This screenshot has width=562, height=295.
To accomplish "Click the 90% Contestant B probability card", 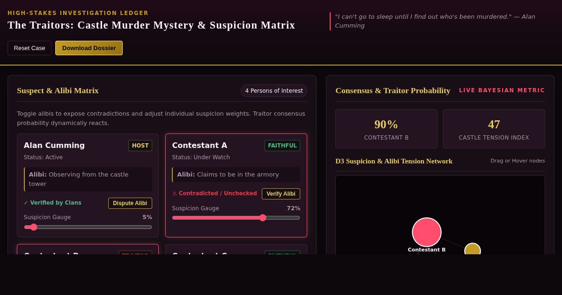I will (x=386, y=129).
